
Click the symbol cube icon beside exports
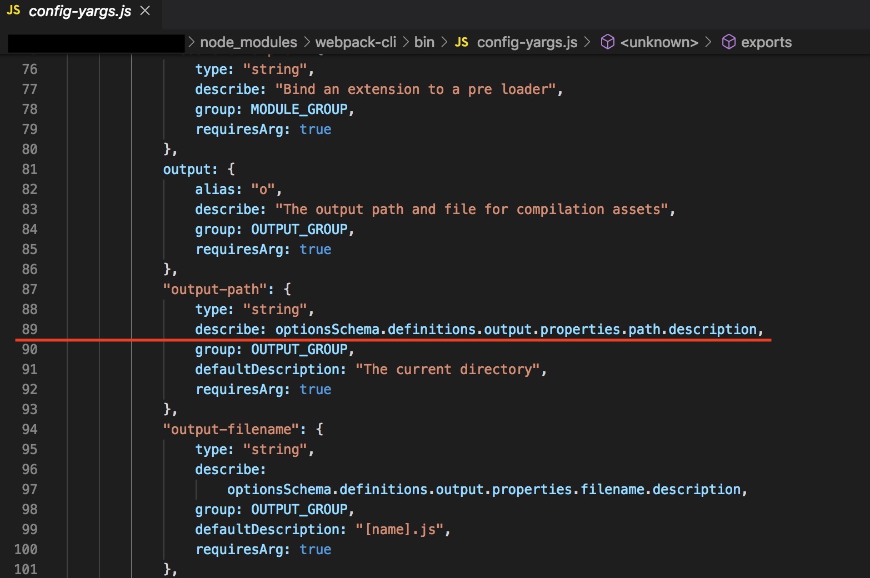coord(728,42)
